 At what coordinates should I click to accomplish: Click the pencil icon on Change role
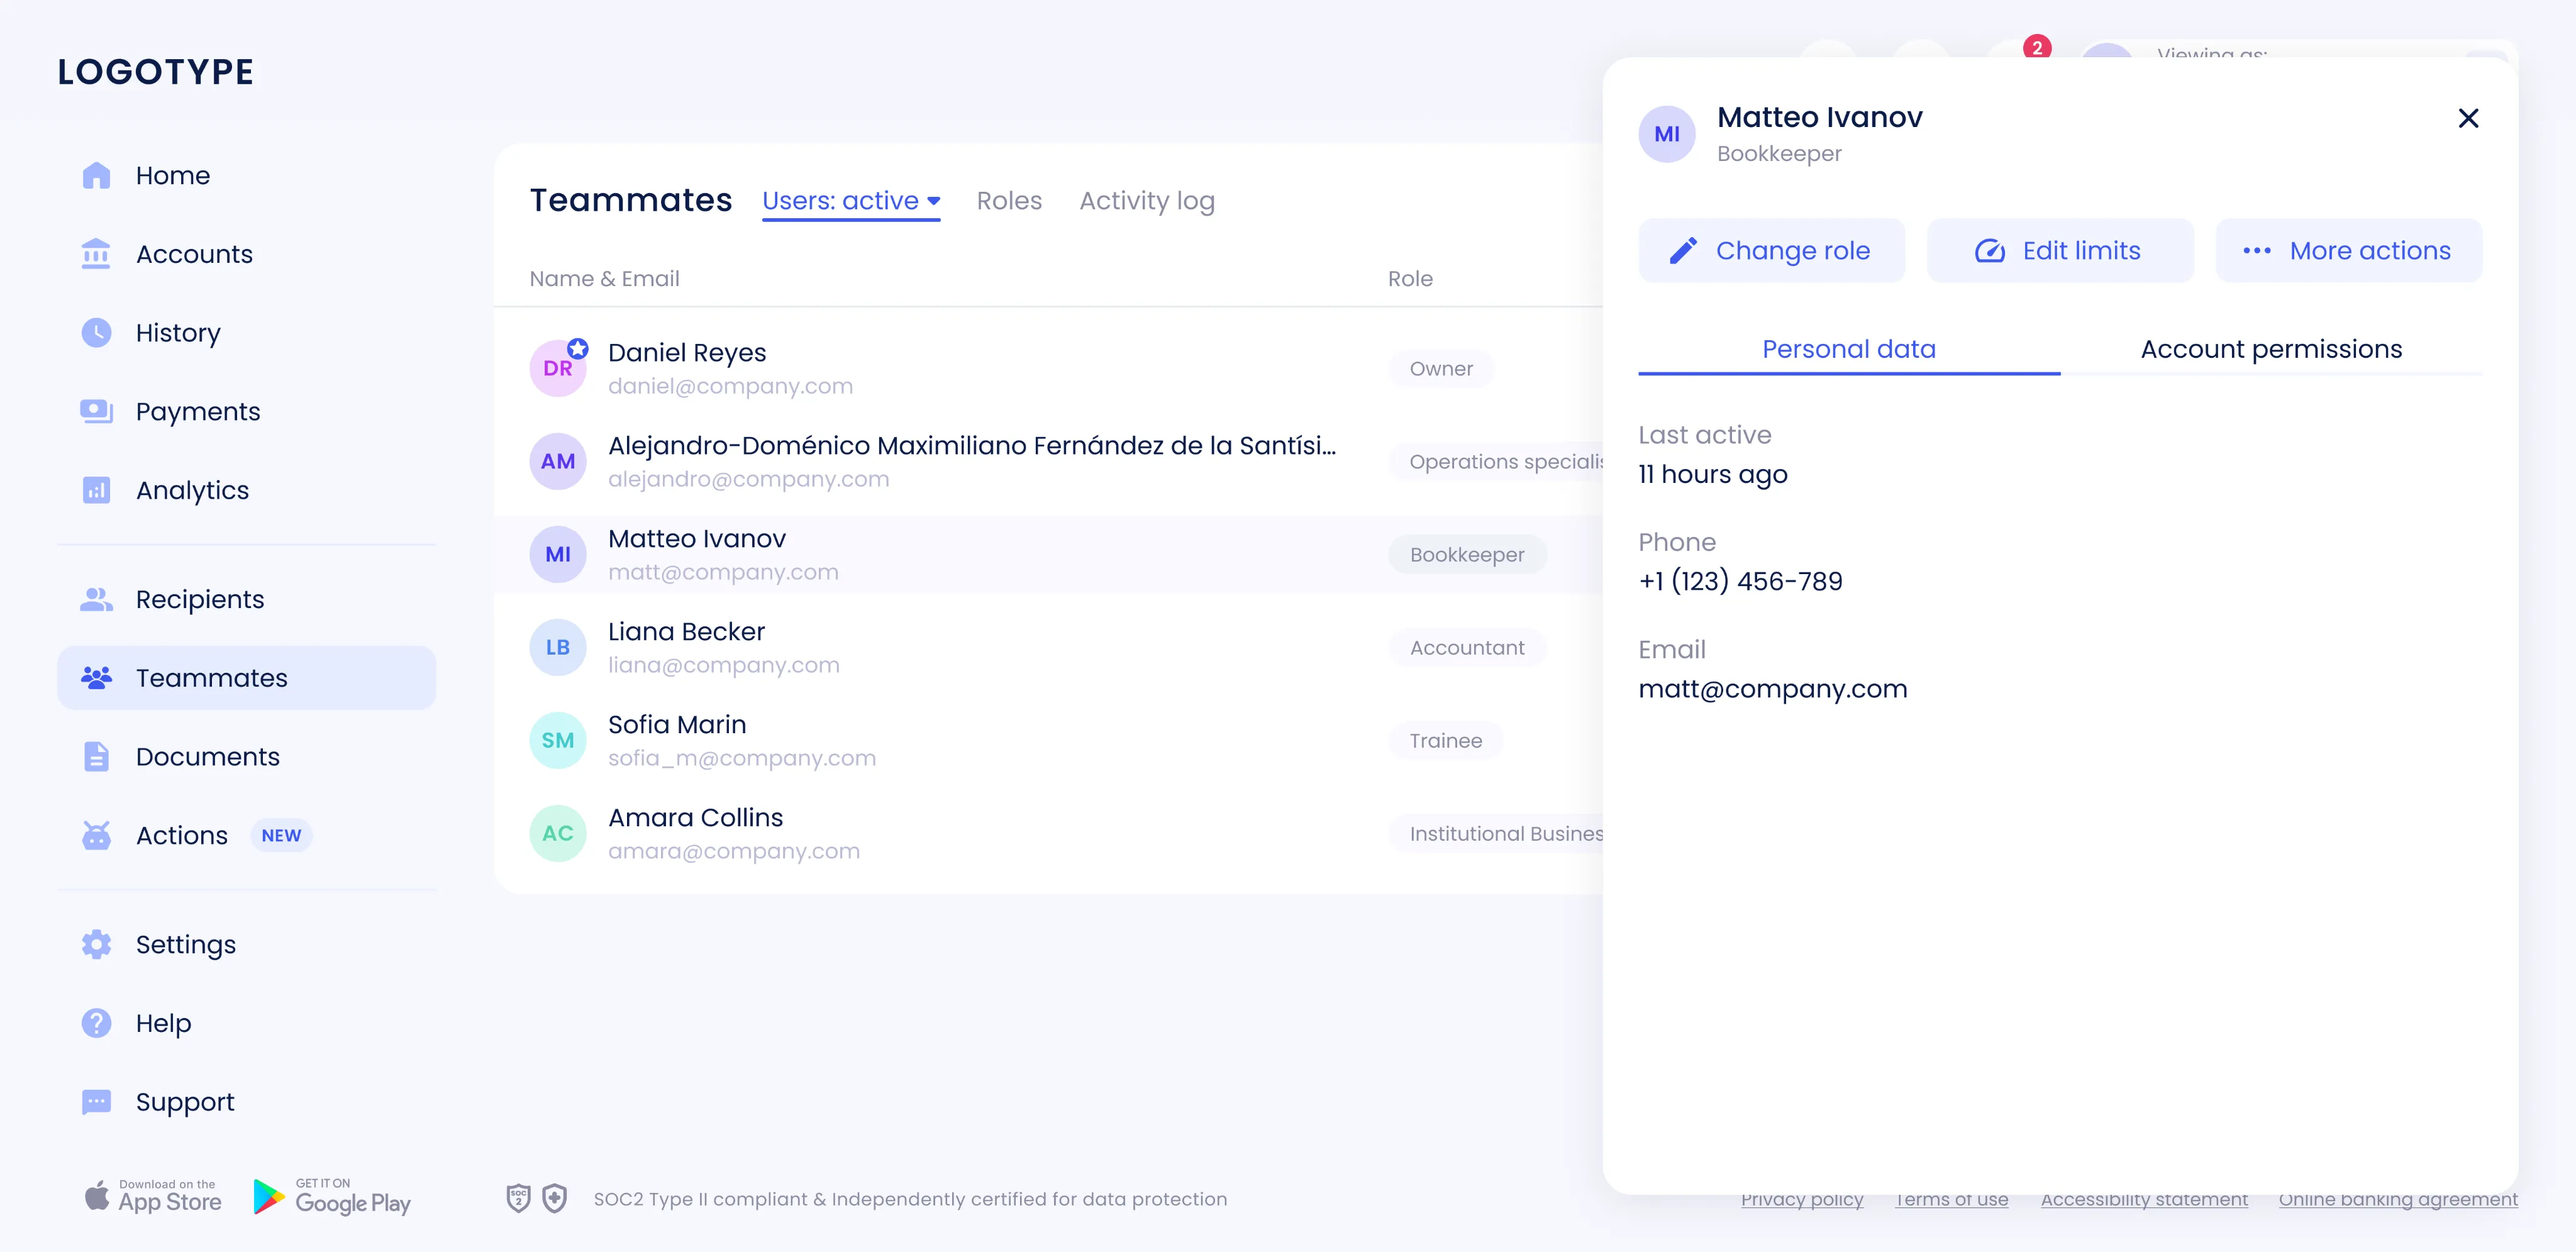(x=1683, y=251)
